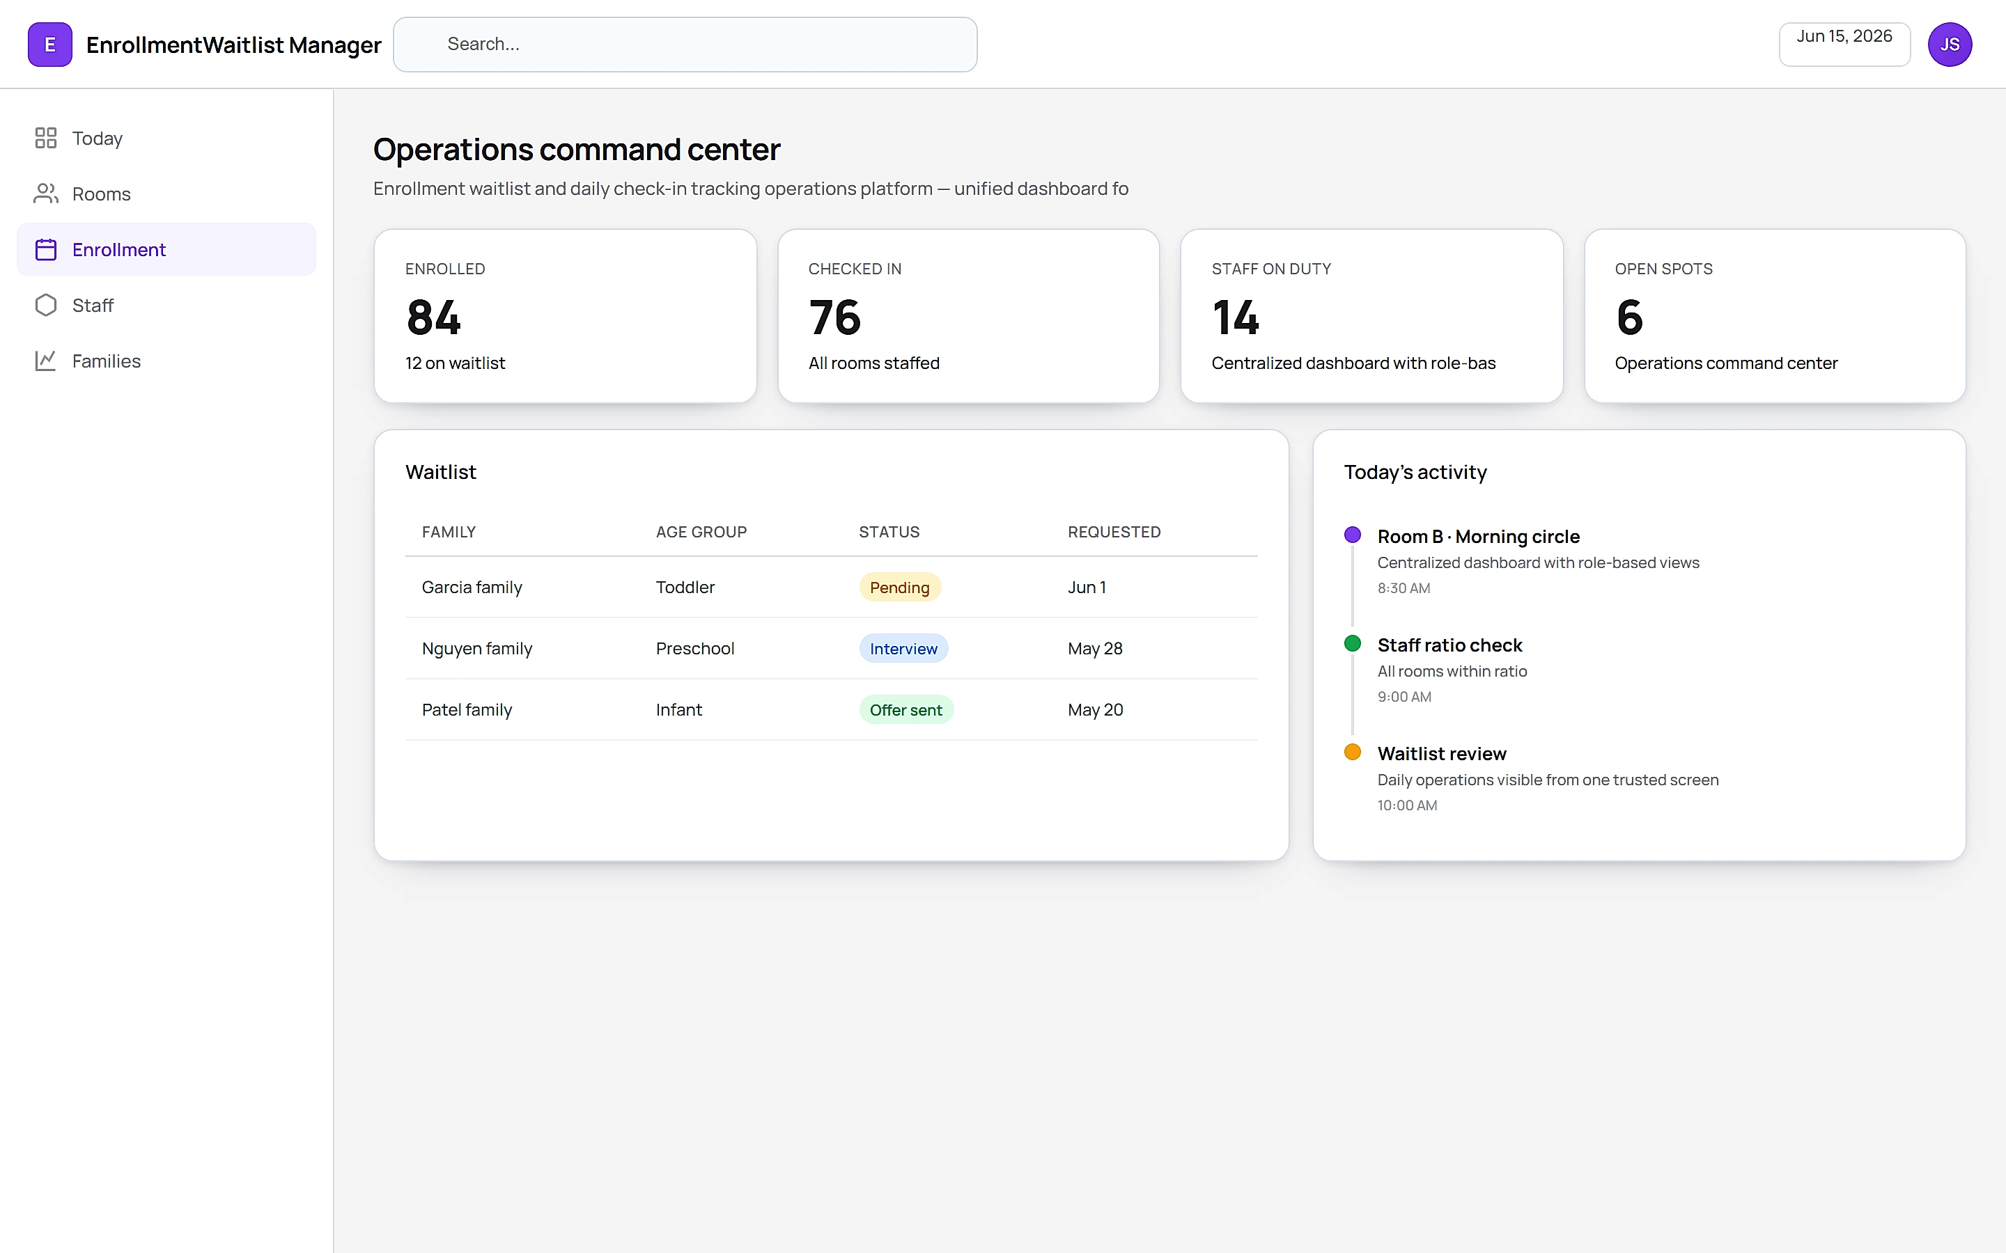The height and width of the screenshot is (1253, 2006).
Task: Click the Preschool age group cell
Action: pyautogui.click(x=694, y=648)
